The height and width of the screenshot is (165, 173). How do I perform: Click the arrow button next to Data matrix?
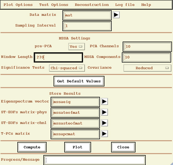[x=116, y=15]
